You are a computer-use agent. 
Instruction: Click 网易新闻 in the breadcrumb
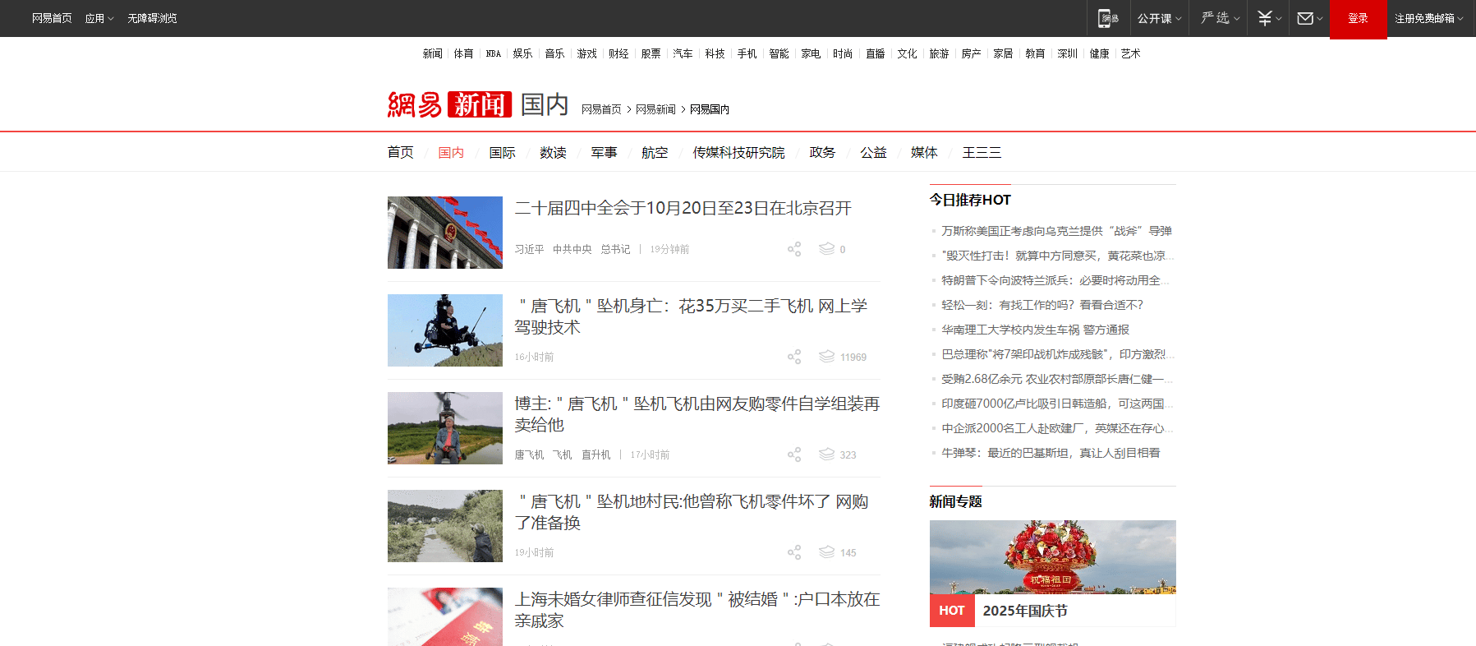tap(655, 109)
